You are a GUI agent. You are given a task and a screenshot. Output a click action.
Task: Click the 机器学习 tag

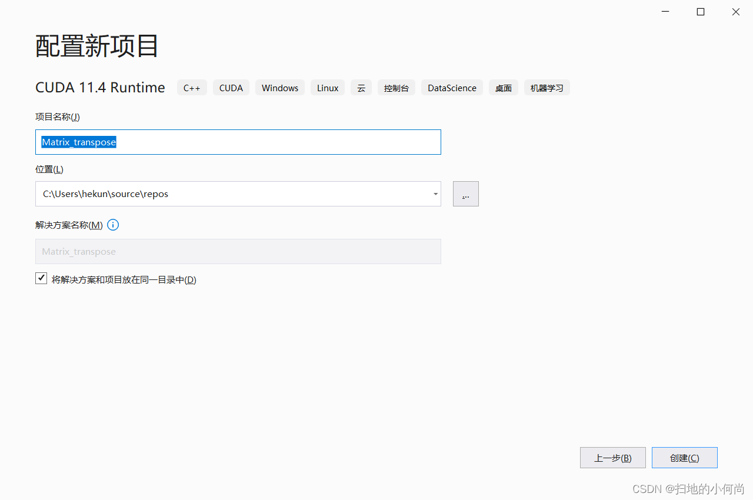pyautogui.click(x=547, y=88)
